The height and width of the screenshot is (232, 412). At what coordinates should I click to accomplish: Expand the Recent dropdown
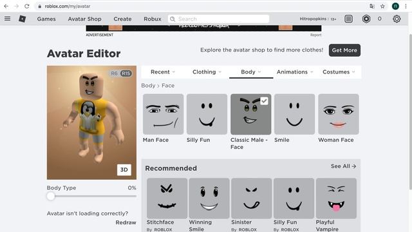(163, 72)
